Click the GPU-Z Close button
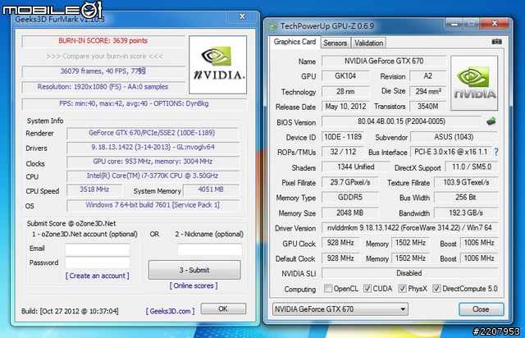Image resolution: width=525 pixels, height=338 pixels. click(x=481, y=308)
